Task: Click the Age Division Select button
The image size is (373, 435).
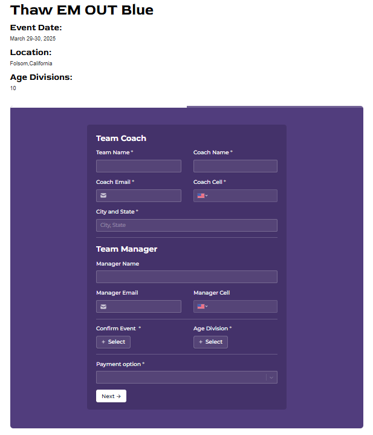Action: pyautogui.click(x=210, y=342)
